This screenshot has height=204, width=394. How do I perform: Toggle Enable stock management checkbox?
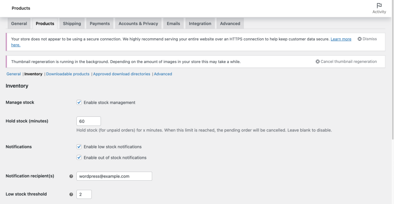coord(79,103)
